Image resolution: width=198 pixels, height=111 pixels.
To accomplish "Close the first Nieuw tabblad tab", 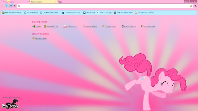I will click(28, 2).
